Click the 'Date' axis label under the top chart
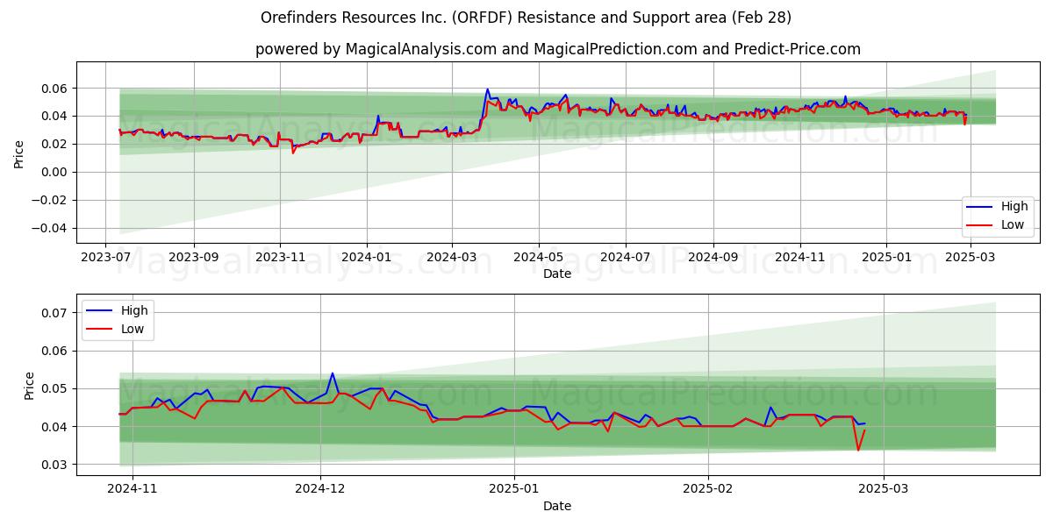 (x=557, y=274)
